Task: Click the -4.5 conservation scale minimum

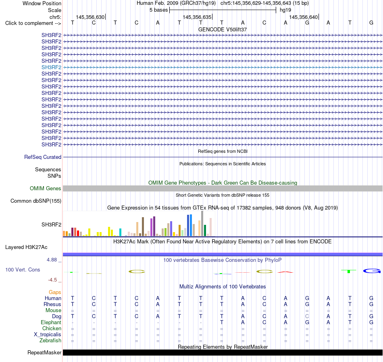Action: pyautogui.click(x=52, y=280)
